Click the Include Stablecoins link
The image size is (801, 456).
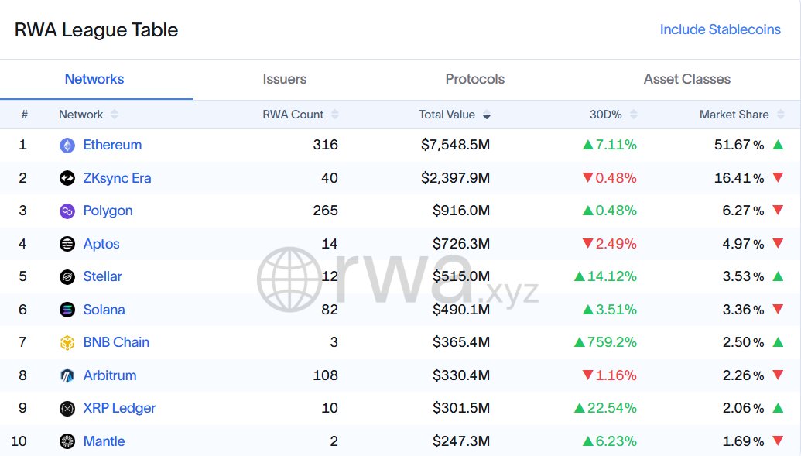pos(721,29)
